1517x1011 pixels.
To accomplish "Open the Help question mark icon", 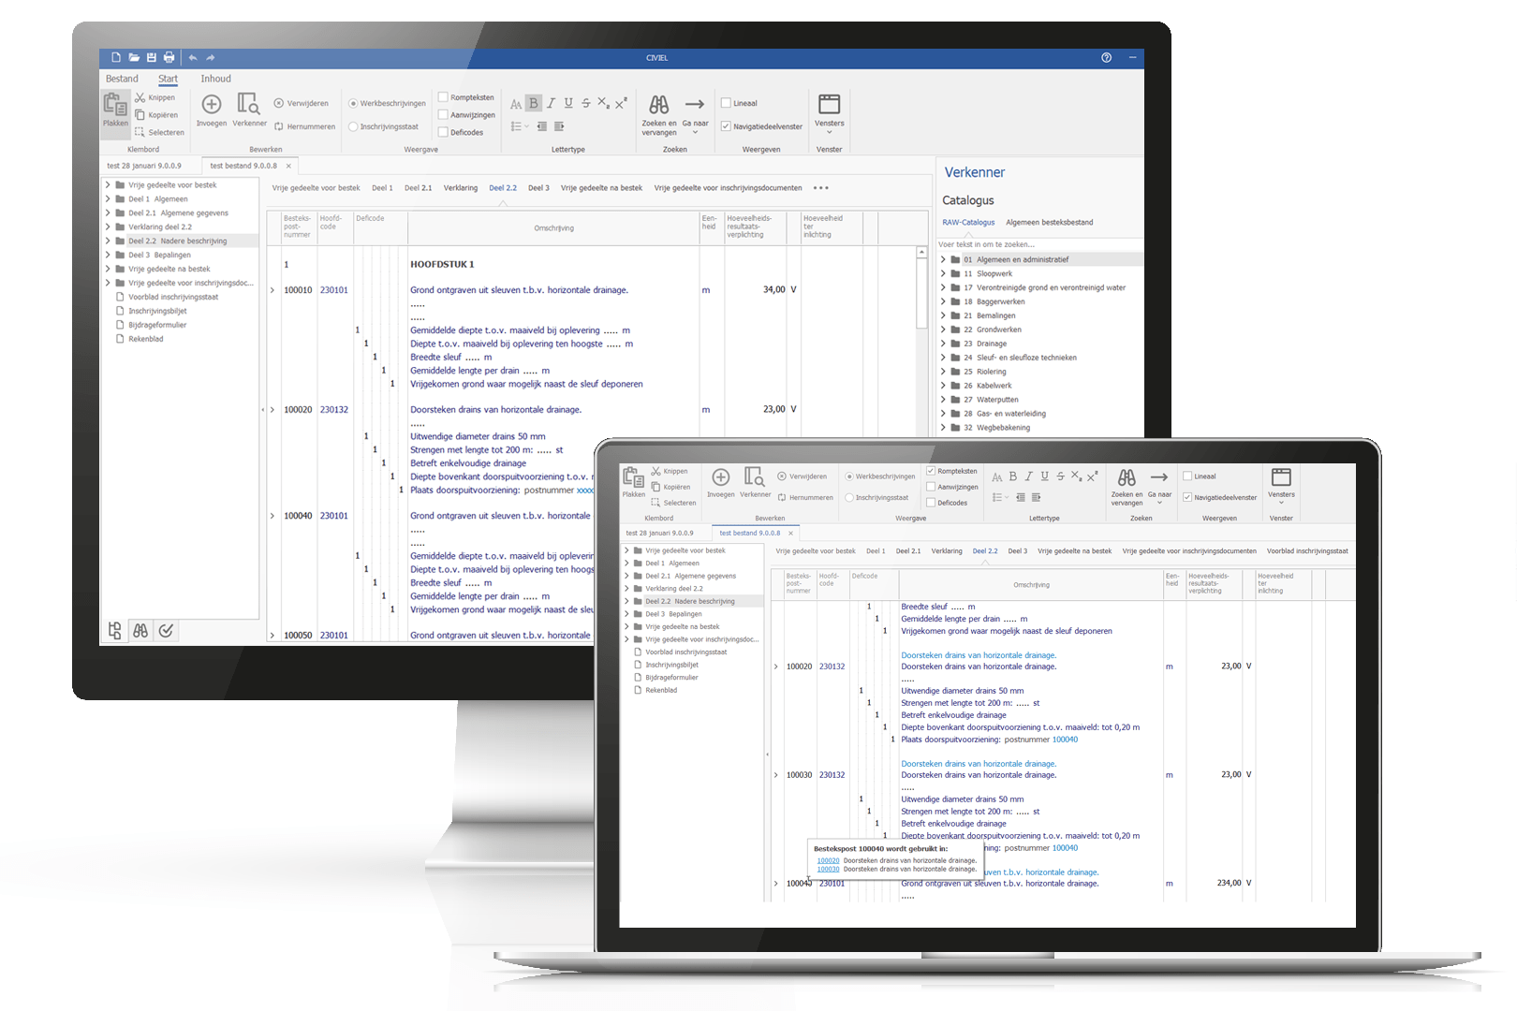I will coord(1106,58).
